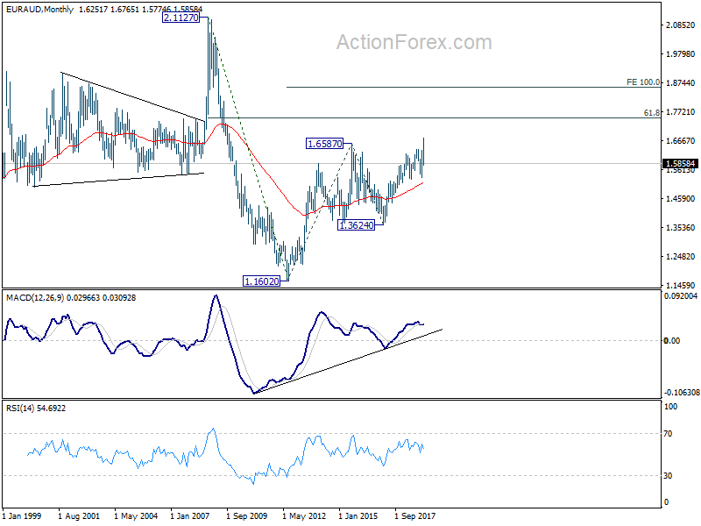Viewport: 701px width, 526px height.
Task: Click the RSI 70 level label
Action: coord(668,433)
